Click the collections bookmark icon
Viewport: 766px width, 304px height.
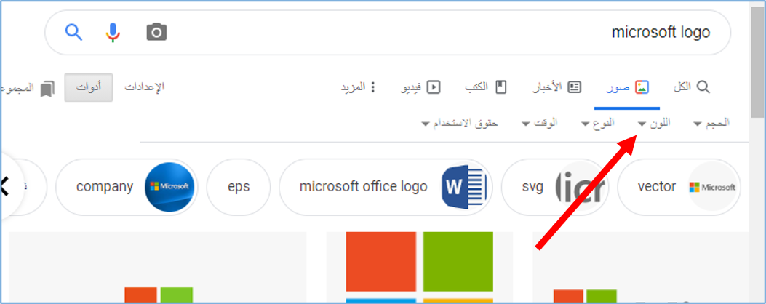pos(47,89)
